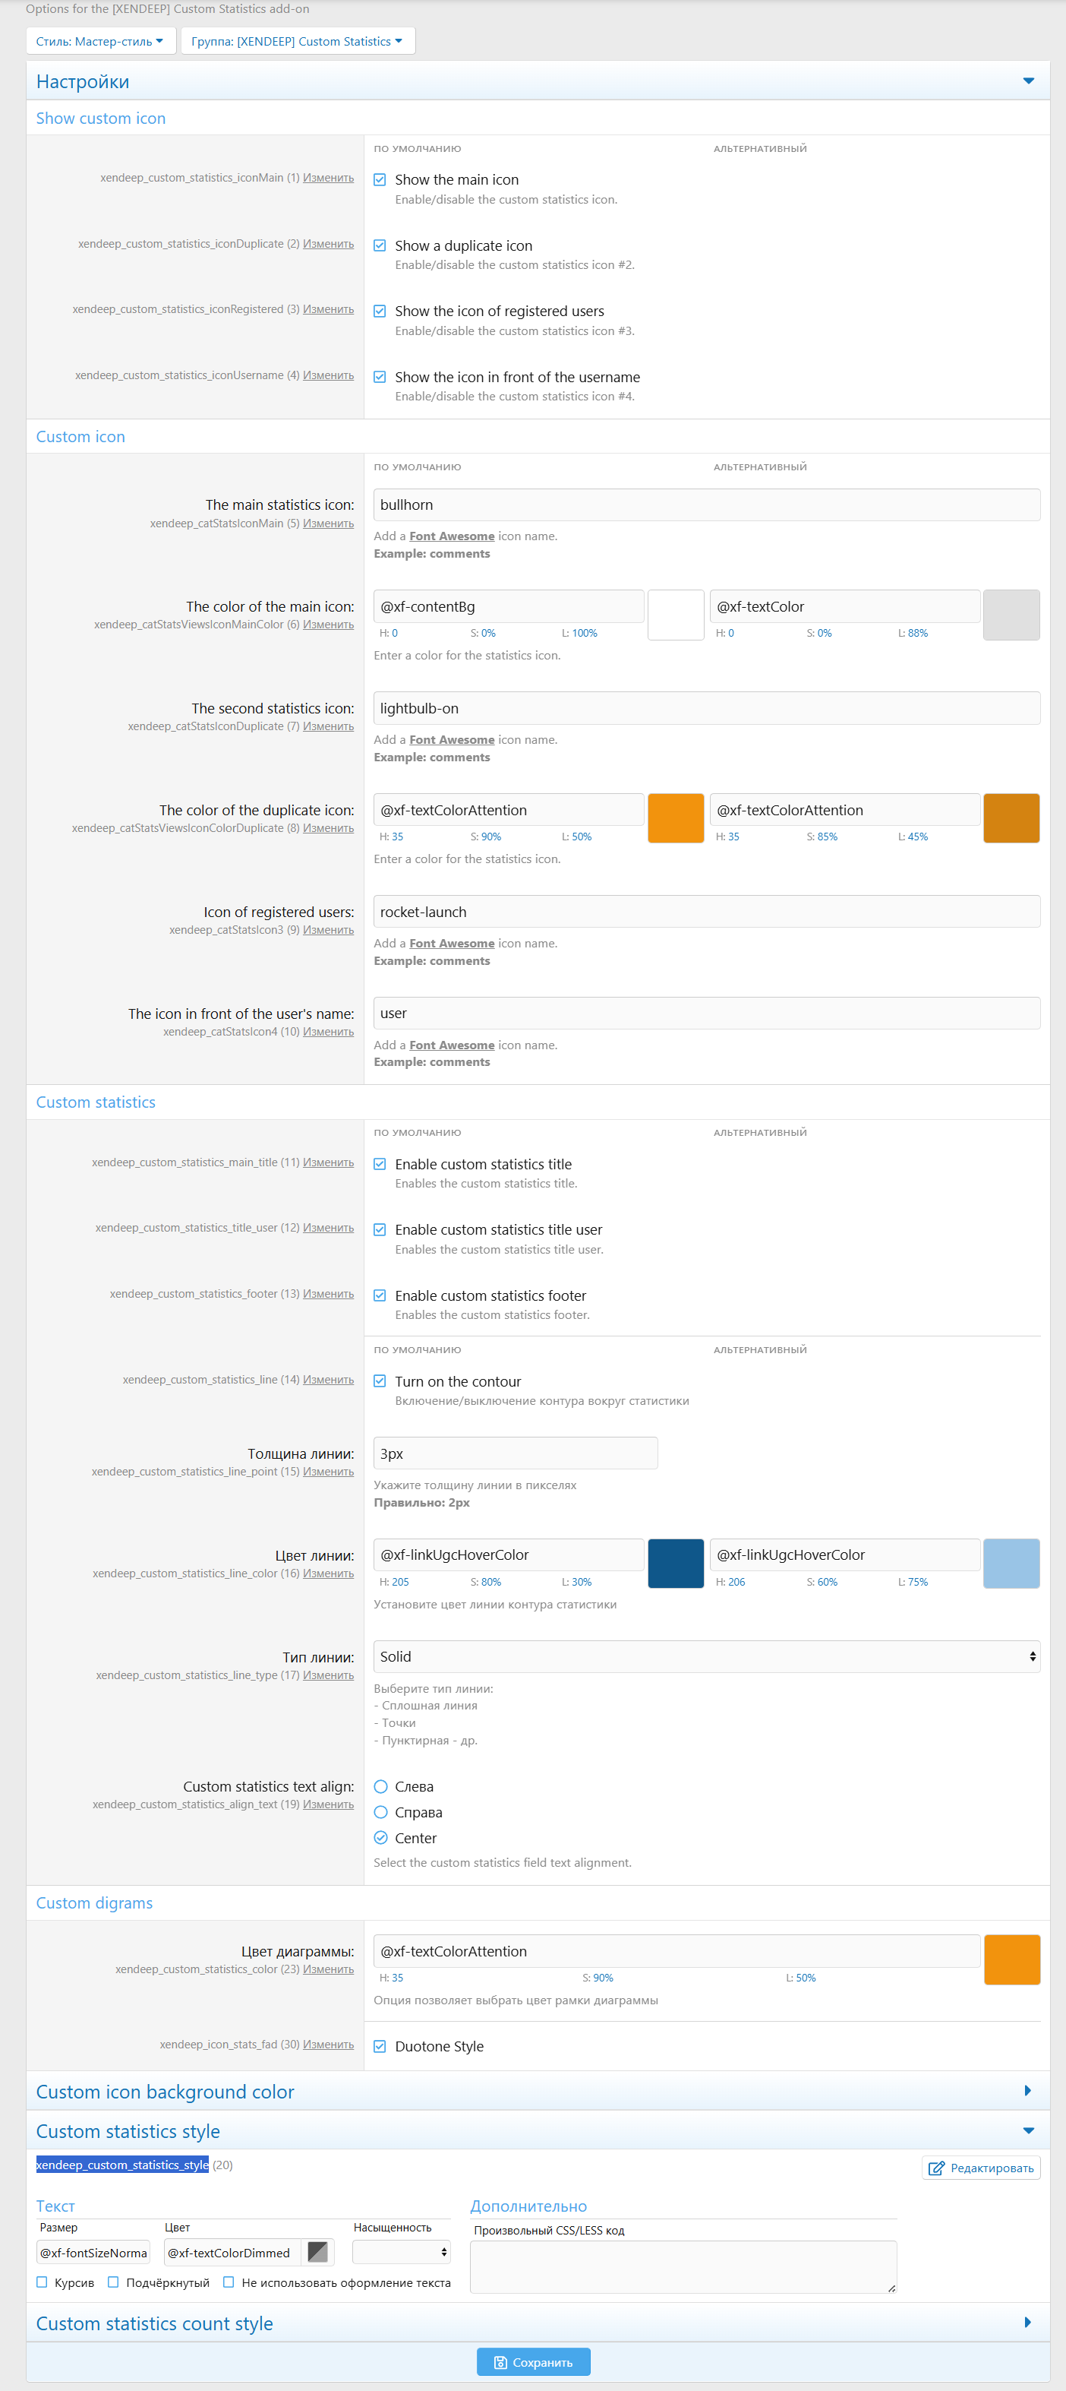1066x2391 pixels.
Task: Expand Custom statistics count style section
Action: pyautogui.click(x=1027, y=2323)
